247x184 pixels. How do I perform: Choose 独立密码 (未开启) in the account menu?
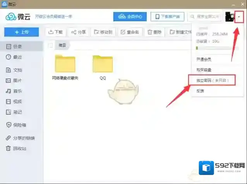(x=212, y=80)
